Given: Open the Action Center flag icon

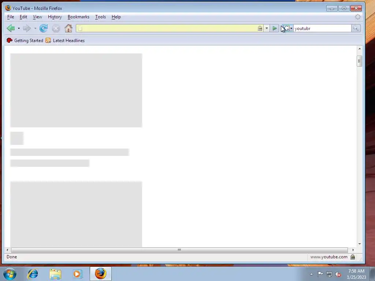Looking at the screenshot, I should click(320, 274).
